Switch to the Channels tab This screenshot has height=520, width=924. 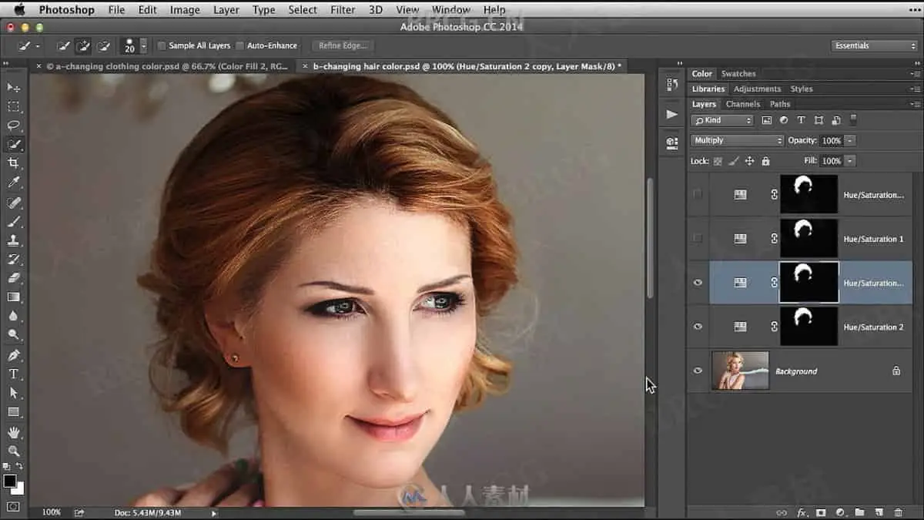(742, 104)
